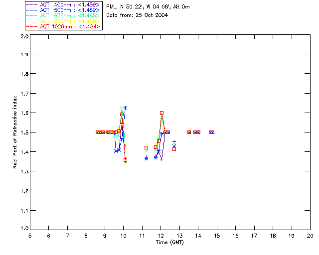The image size is (319, 255).
Task: Click the 1.6 y-axis tick label
Action: coord(24,113)
